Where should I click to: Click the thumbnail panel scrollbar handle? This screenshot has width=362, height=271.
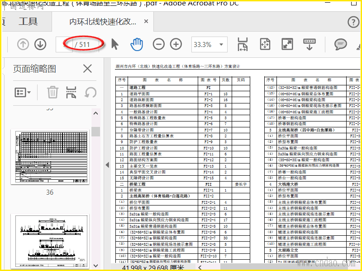pos(95,131)
